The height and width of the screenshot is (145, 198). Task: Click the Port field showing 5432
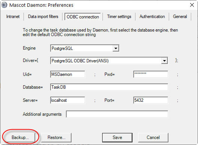click(x=150, y=100)
